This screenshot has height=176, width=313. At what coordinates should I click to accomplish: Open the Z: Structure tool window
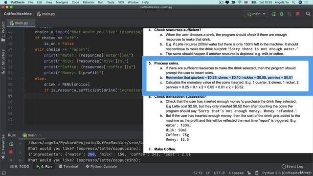(x=3, y=62)
